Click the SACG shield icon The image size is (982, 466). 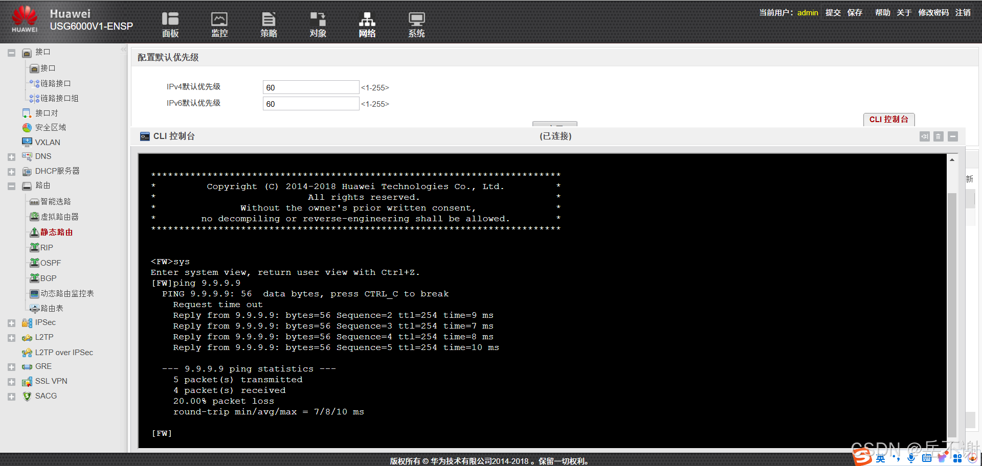(27, 396)
